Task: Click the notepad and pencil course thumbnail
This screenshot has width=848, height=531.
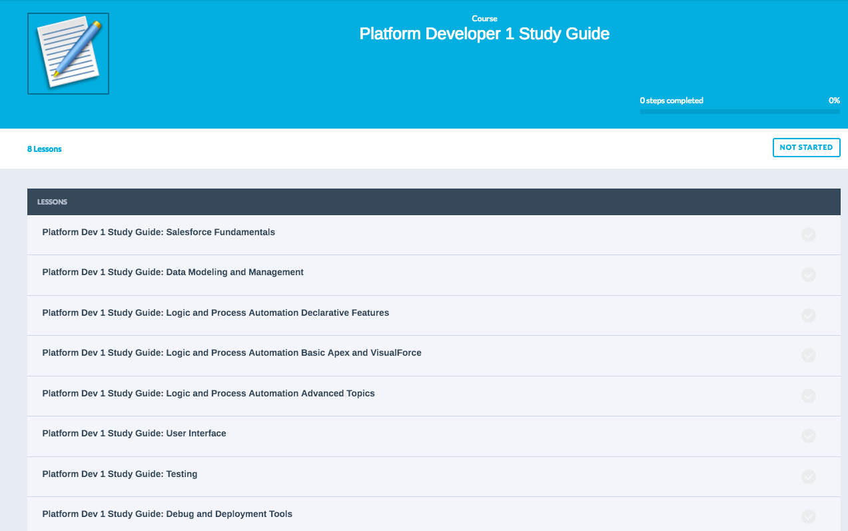Action: click(x=68, y=54)
